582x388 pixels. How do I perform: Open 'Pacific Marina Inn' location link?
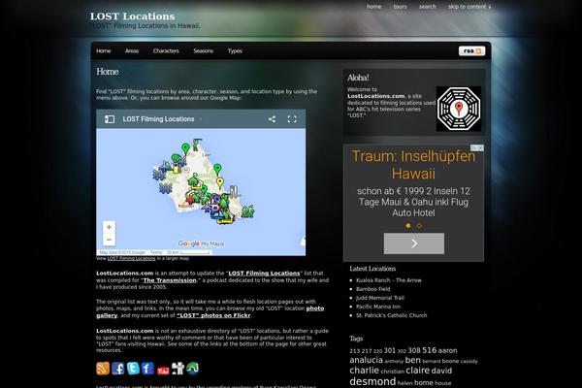click(378, 307)
